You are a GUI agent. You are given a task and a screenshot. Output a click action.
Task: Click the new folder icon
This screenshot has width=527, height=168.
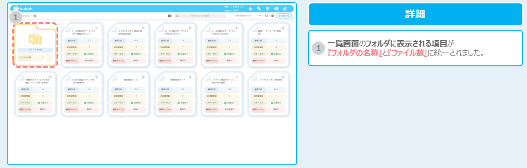point(170,16)
